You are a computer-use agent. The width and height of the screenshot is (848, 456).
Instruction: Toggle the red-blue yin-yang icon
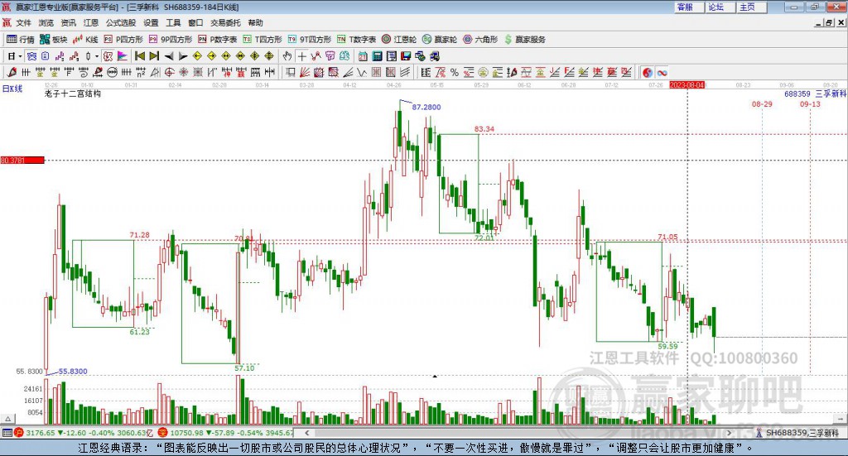pos(648,72)
